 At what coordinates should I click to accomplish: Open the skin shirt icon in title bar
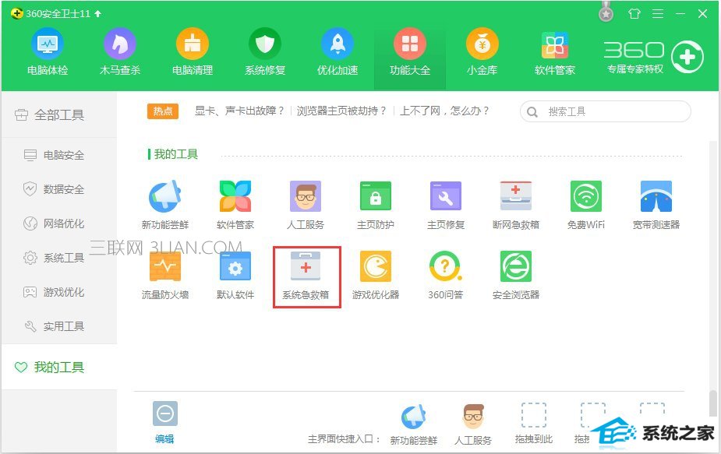(x=634, y=14)
